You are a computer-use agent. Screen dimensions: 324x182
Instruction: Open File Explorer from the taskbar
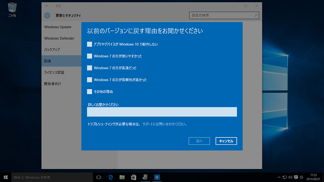point(122,177)
